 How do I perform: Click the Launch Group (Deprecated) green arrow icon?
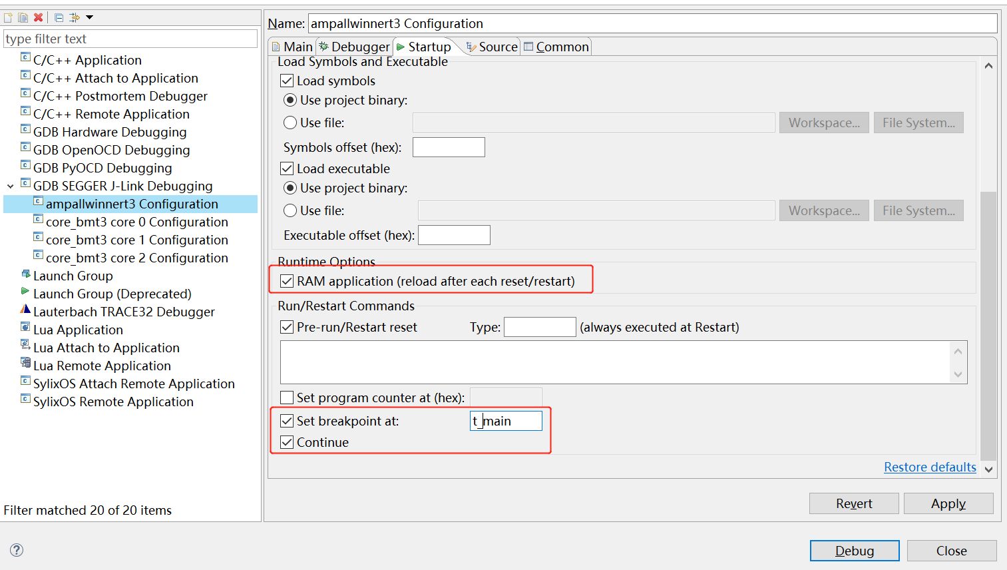tap(25, 291)
